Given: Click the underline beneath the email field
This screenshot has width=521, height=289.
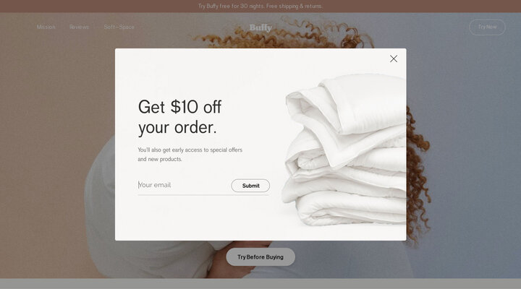Looking at the screenshot, I should 203,195.
